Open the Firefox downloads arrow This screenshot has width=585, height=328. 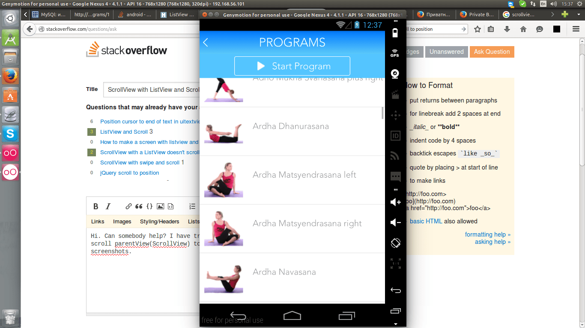tap(507, 29)
